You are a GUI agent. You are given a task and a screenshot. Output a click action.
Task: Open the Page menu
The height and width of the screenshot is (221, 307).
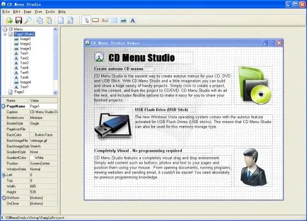[x=28, y=12]
